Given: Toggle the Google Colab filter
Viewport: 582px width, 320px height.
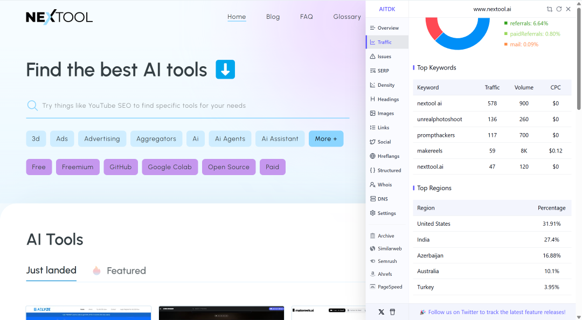Looking at the screenshot, I should tap(170, 167).
